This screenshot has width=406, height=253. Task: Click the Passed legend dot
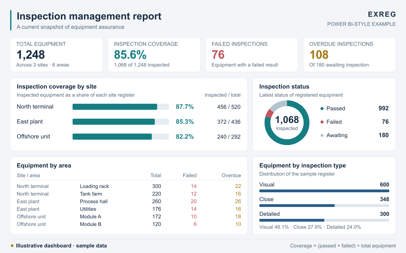pyautogui.click(x=322, y=109)
